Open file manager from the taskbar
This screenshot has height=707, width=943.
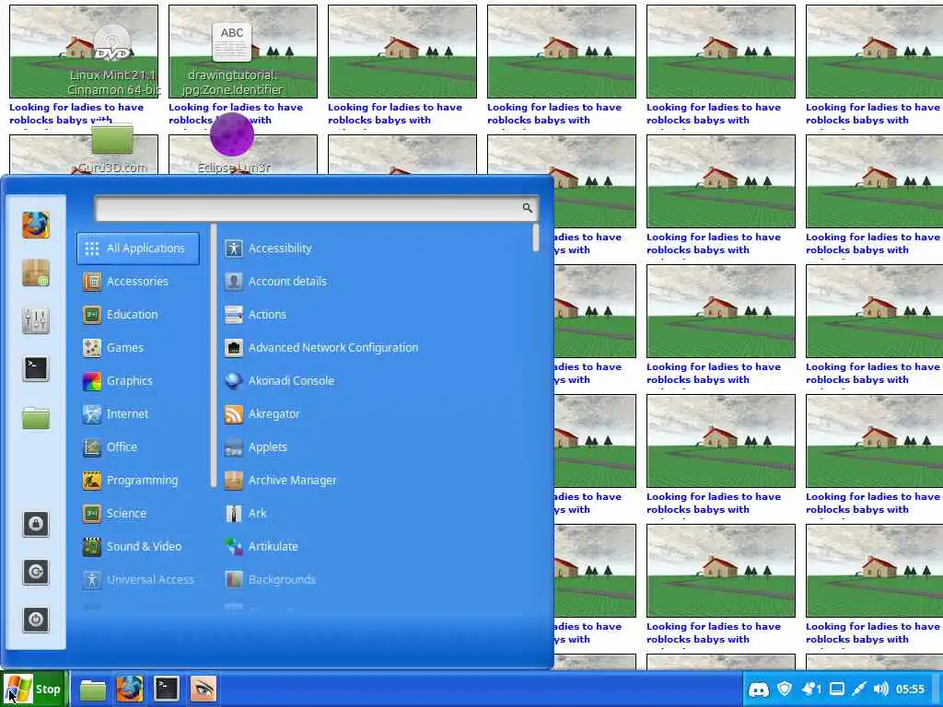pos(93,689)
